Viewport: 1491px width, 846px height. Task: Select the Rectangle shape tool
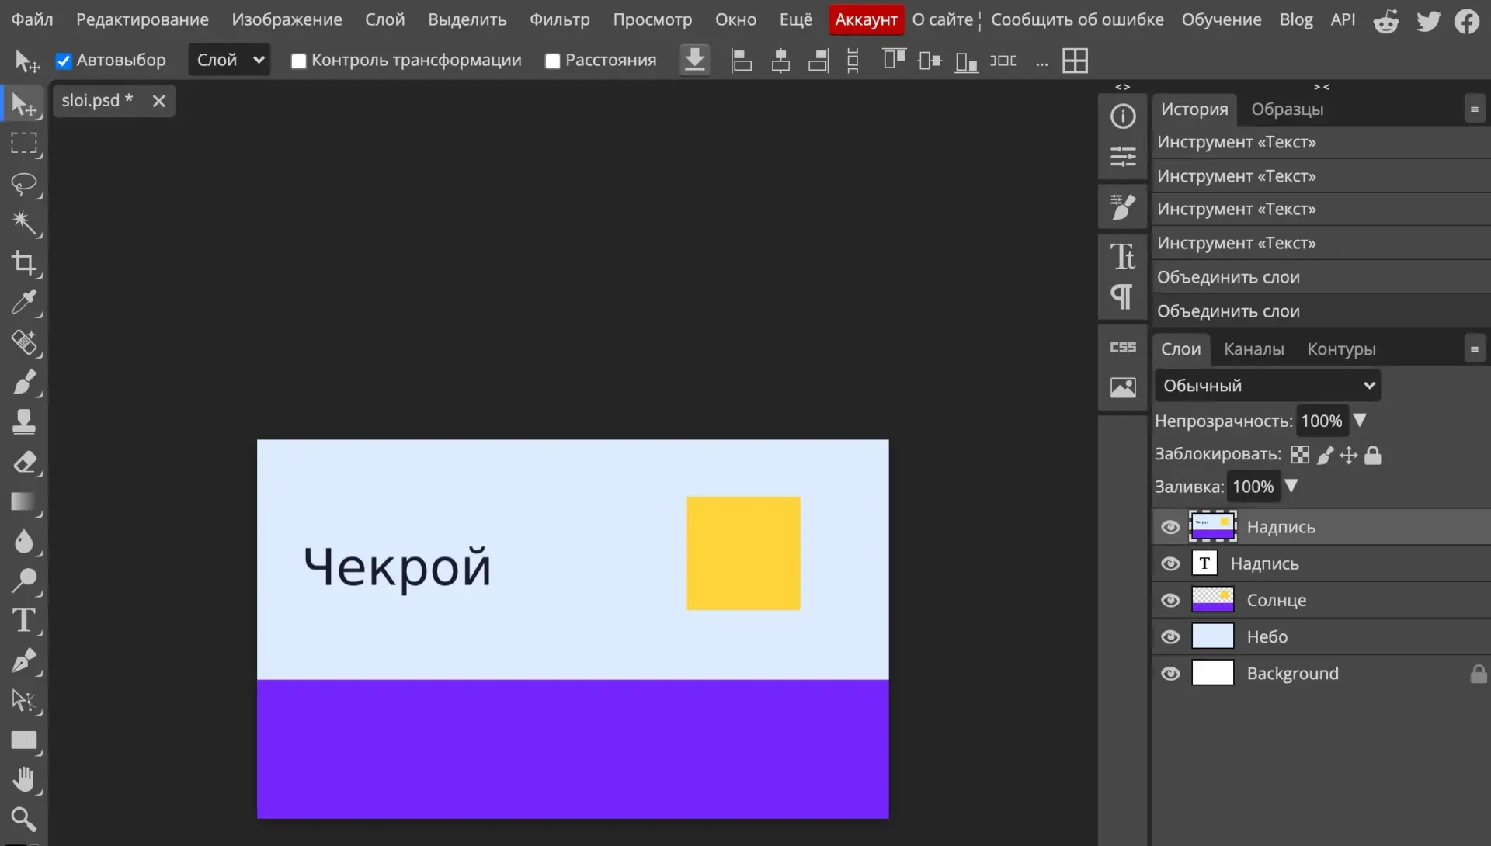click(x=23, y=740)
